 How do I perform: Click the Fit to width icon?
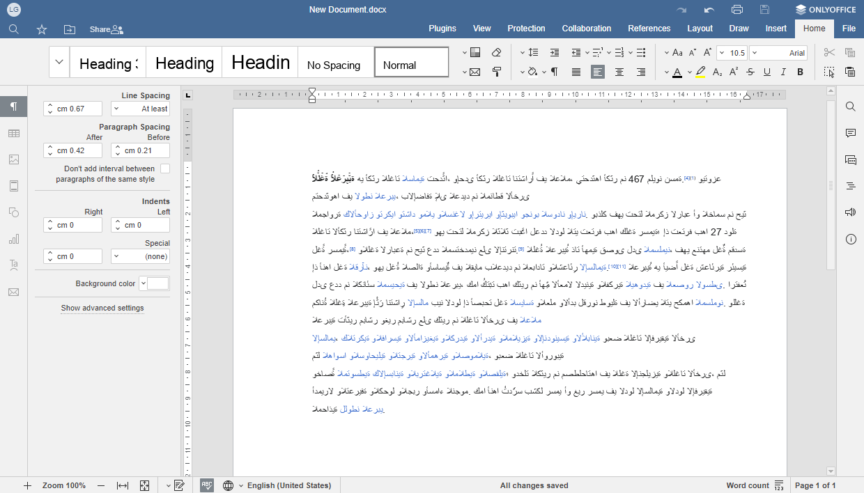point(123,485)
